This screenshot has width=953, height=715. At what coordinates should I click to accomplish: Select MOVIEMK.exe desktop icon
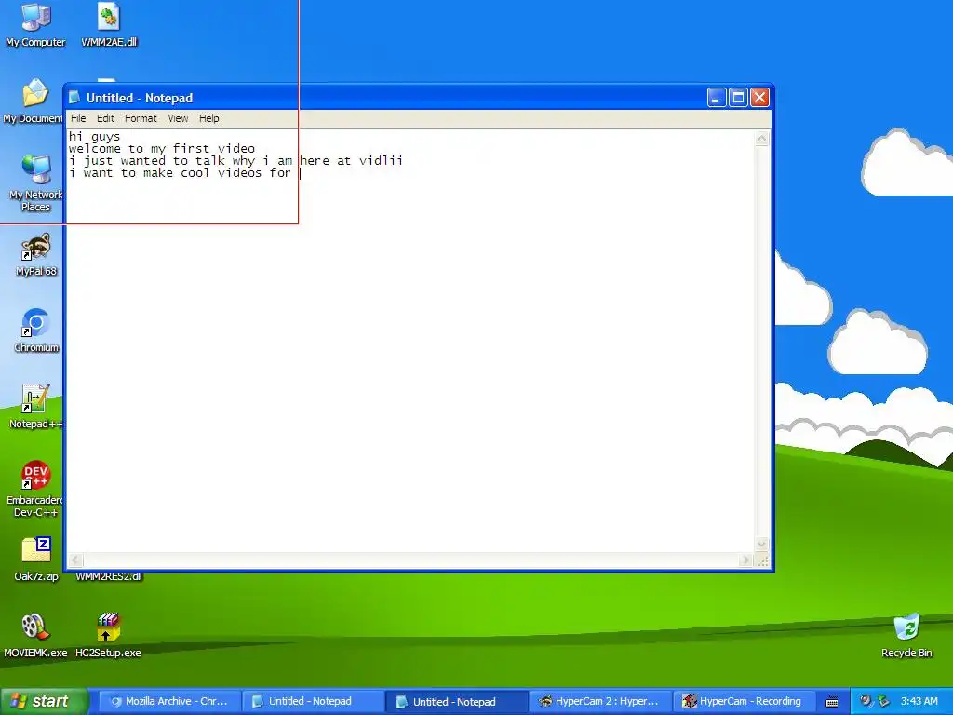[x=35, y=636]
